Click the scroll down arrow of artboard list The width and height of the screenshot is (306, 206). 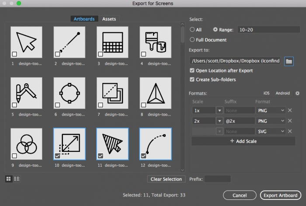coord(182,170)
